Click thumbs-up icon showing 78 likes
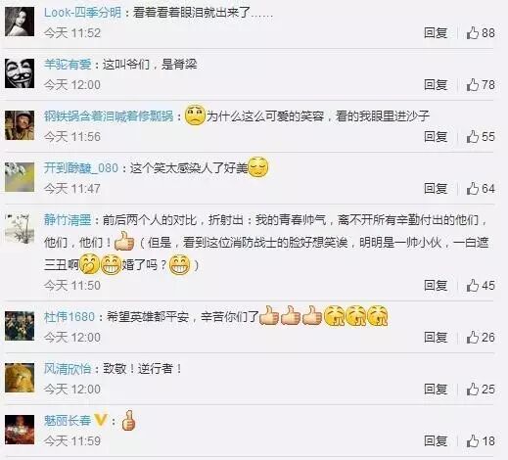The width and height of the screenshot is (508, 460). [x=472, y=85]
